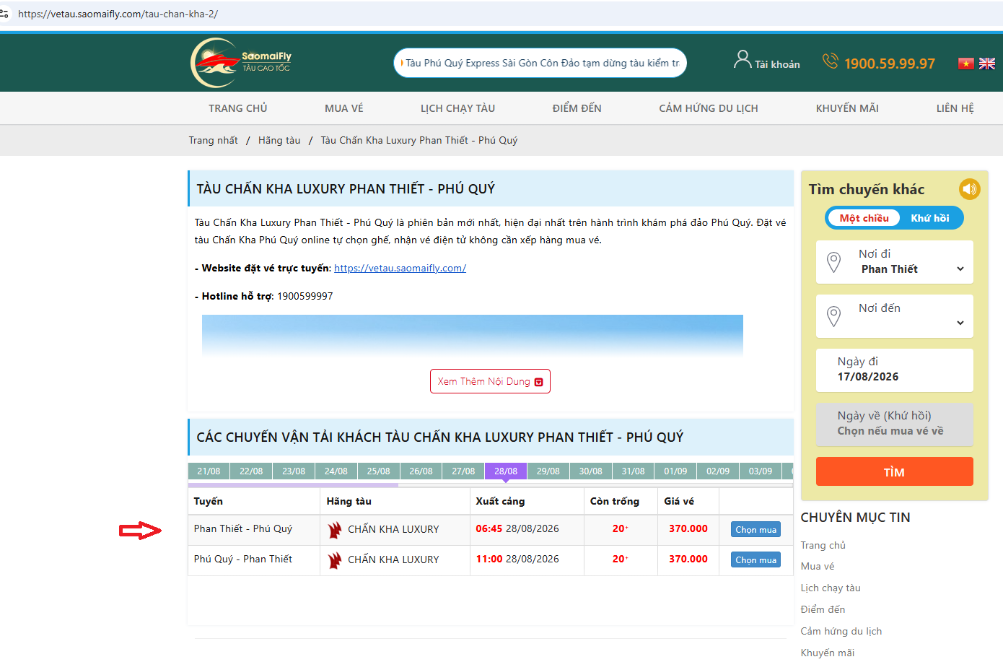Click the 370.000 price at 11:00

coord(688,559)
